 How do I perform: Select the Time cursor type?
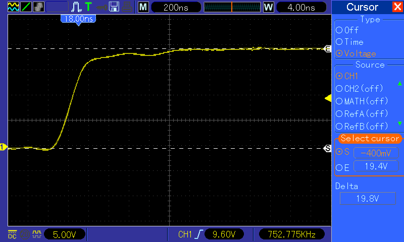[x=349, y=42]
